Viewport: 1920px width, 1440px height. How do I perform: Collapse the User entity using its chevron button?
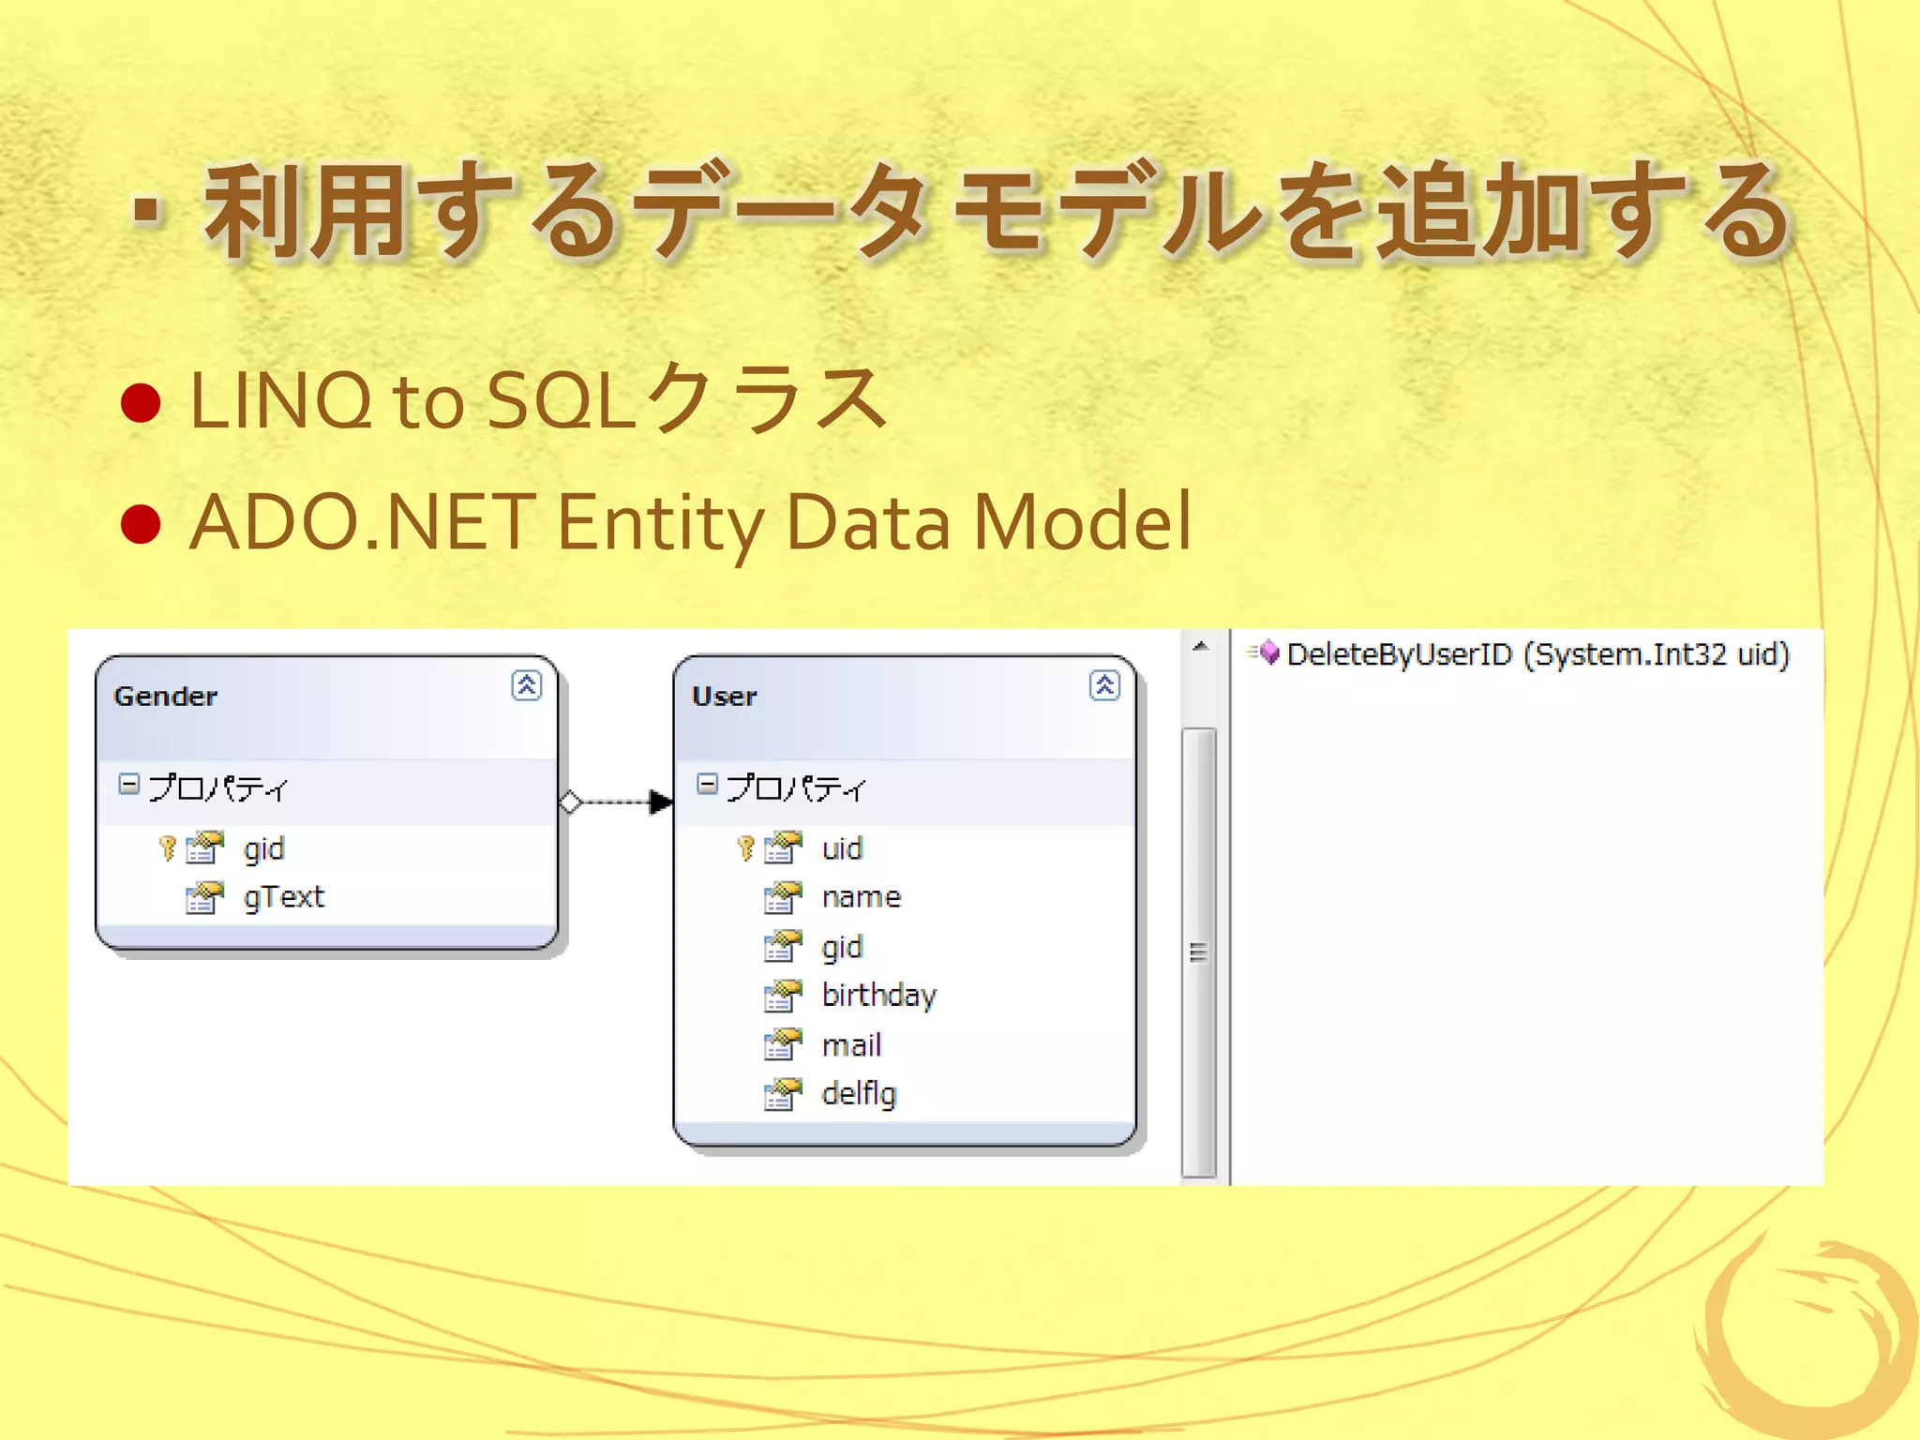click(x=1104, y=685)
